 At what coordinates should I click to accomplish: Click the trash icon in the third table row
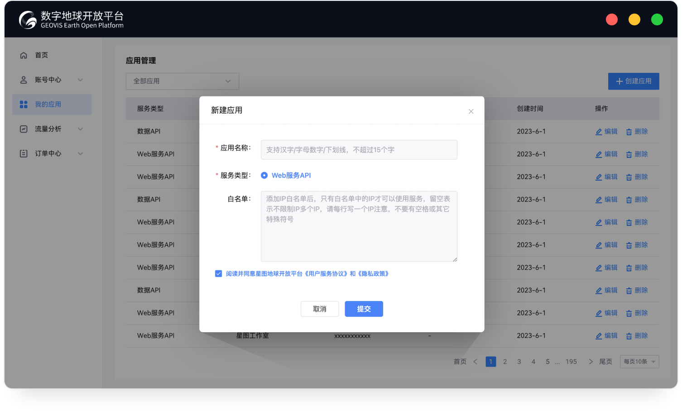(x=629, y=177)
